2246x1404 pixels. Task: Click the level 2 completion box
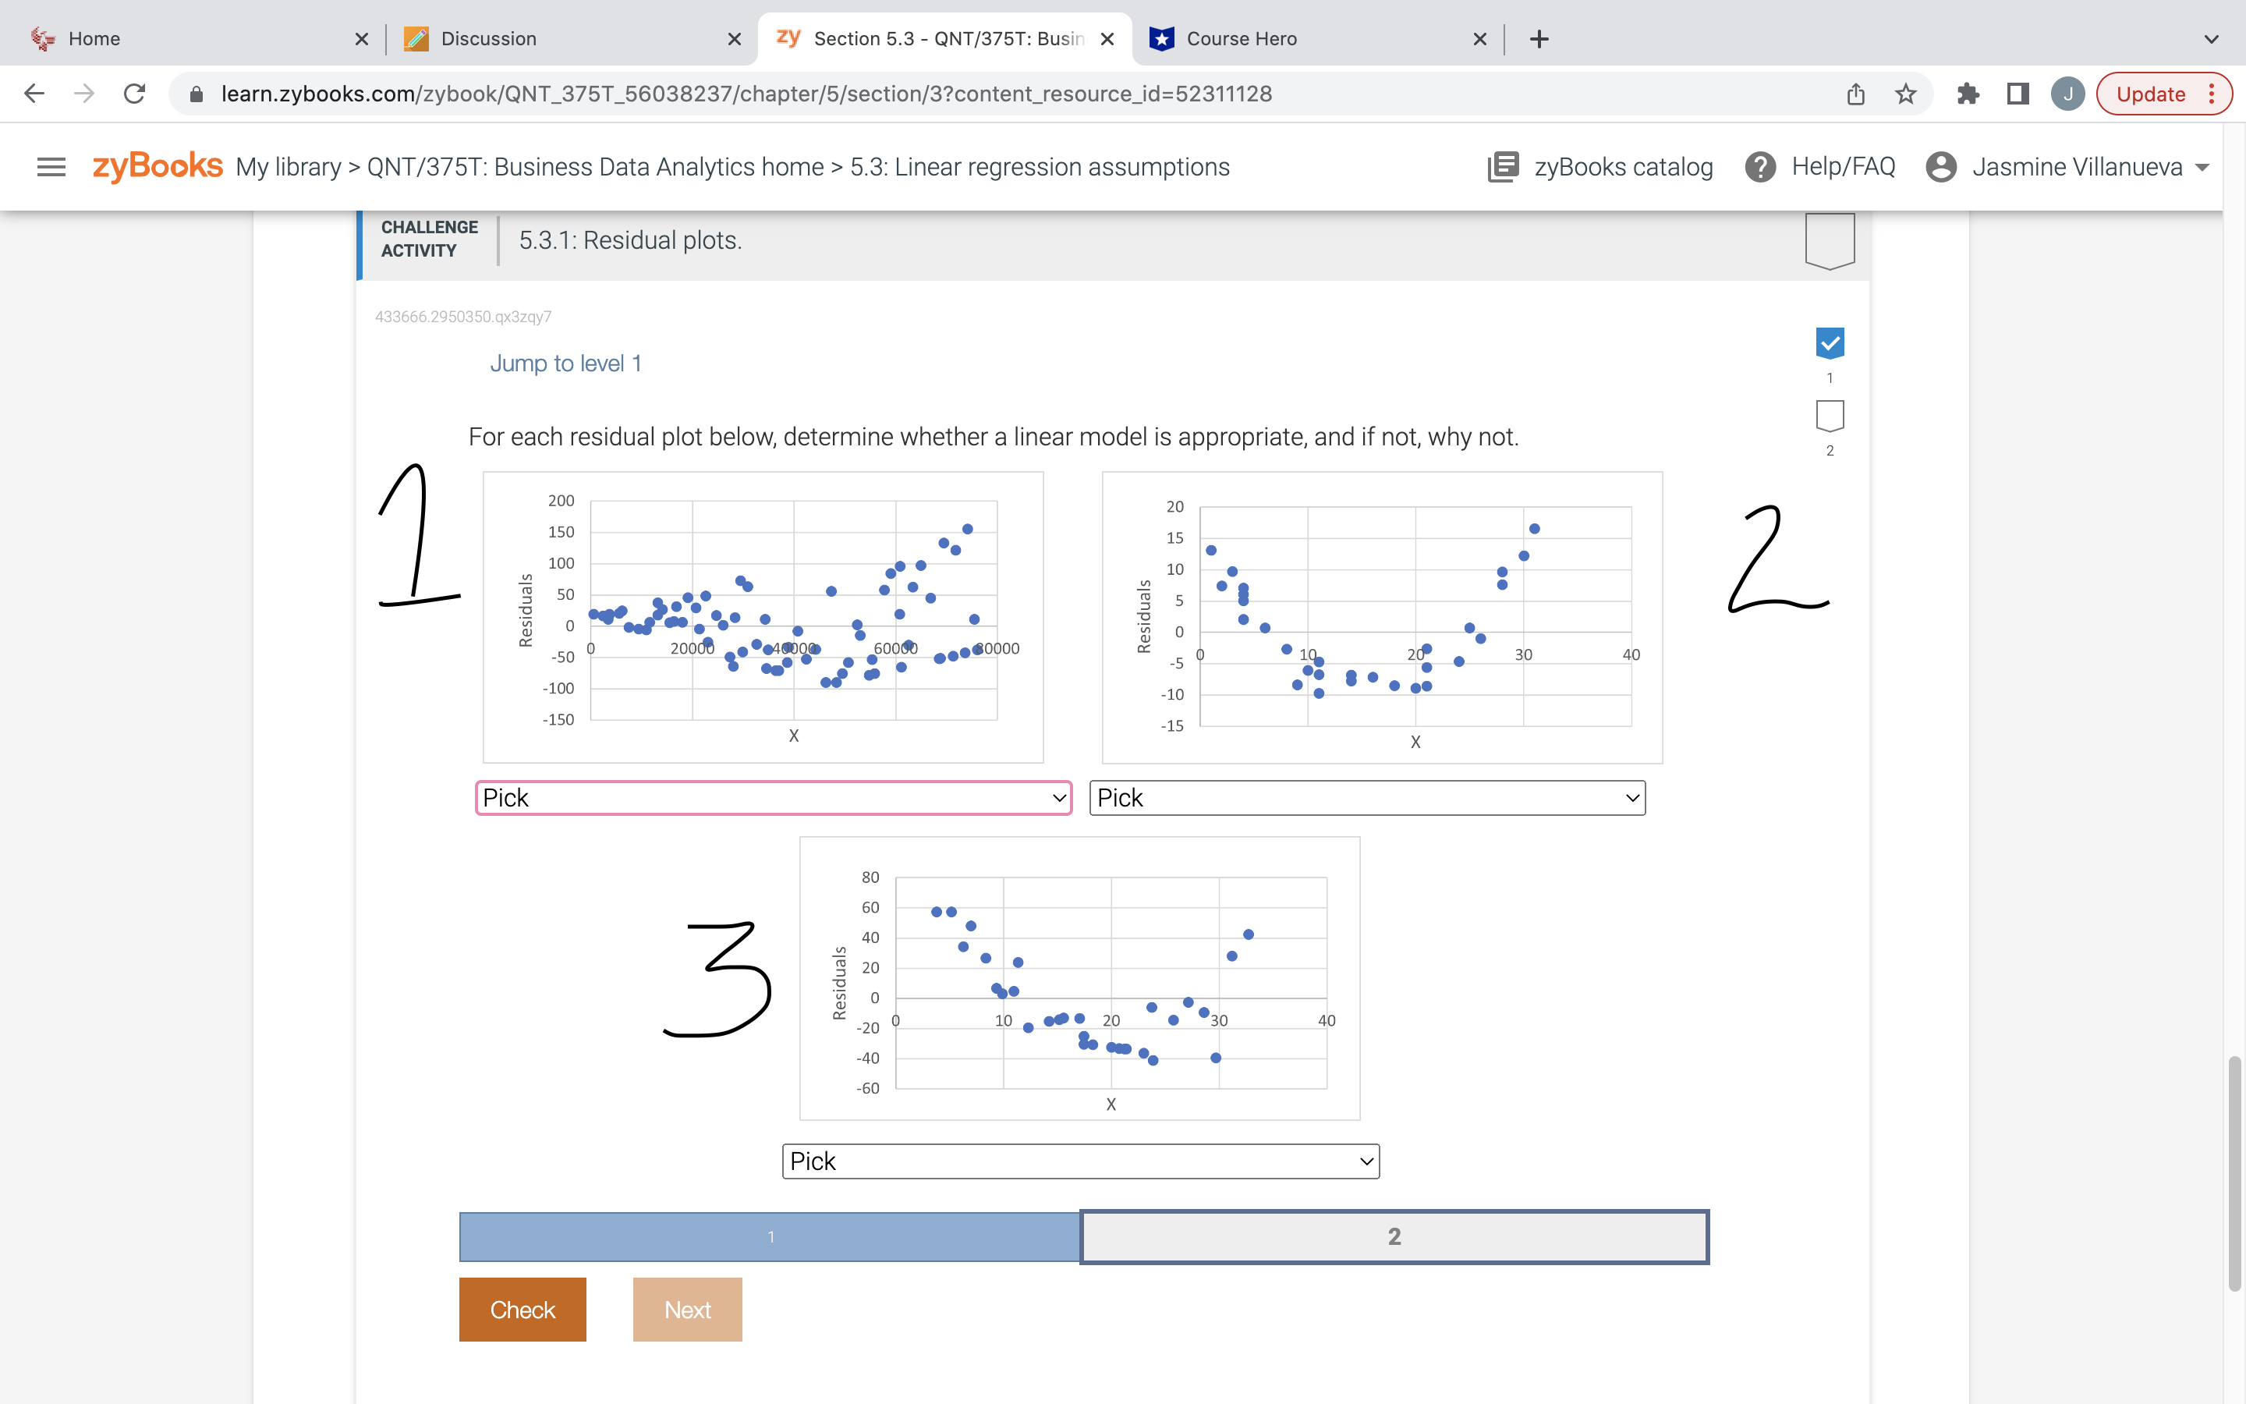pos(1830,416)
